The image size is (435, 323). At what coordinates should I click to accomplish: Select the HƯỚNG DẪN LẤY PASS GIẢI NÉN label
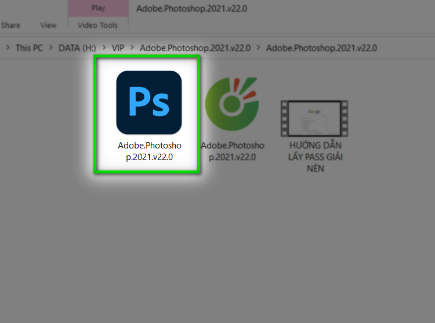(x=315, y=157)
